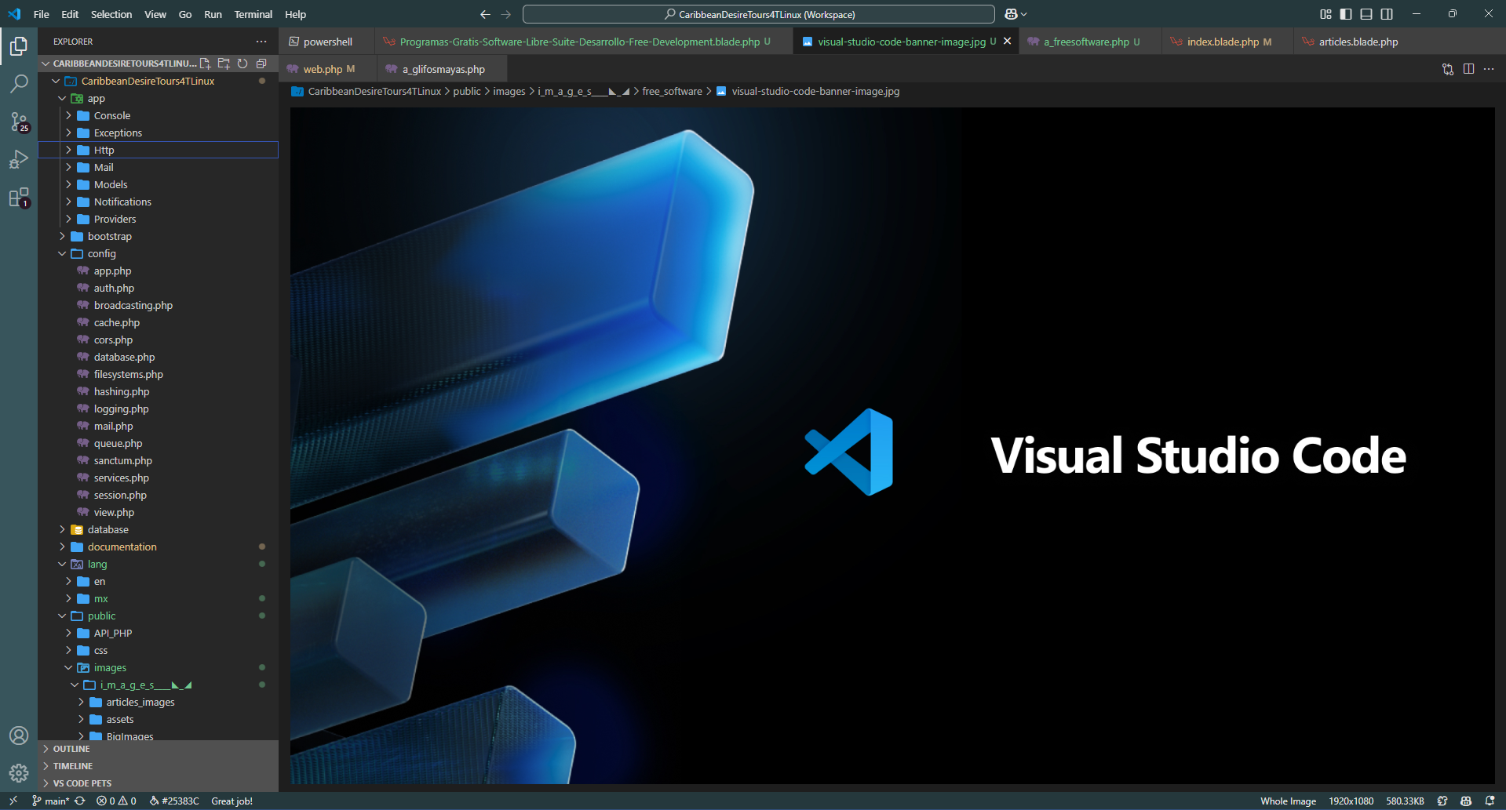Image resolution: width=1506 pixels, height=810 pixels.
Task: Switch to the web.php tab
Action: 328,69
